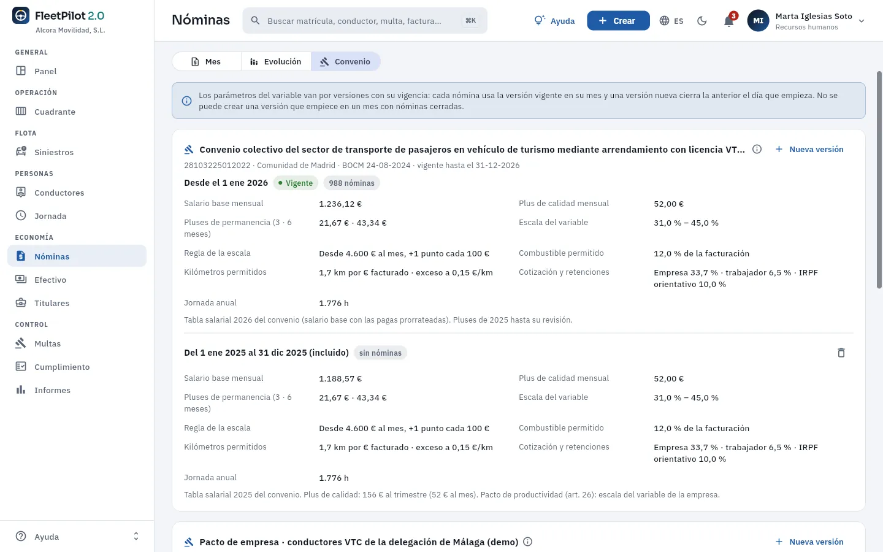Click the Vigente status badge

coord(296,183)
